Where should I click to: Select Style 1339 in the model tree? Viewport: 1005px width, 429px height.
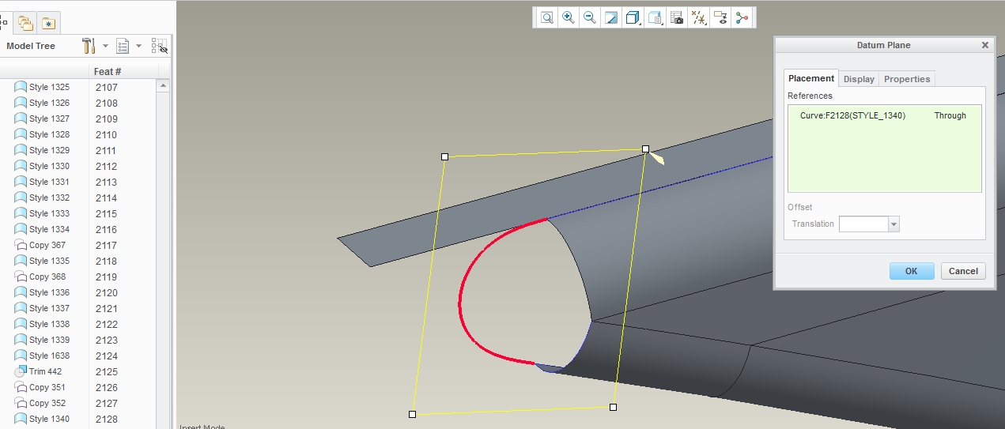[49, 340]
